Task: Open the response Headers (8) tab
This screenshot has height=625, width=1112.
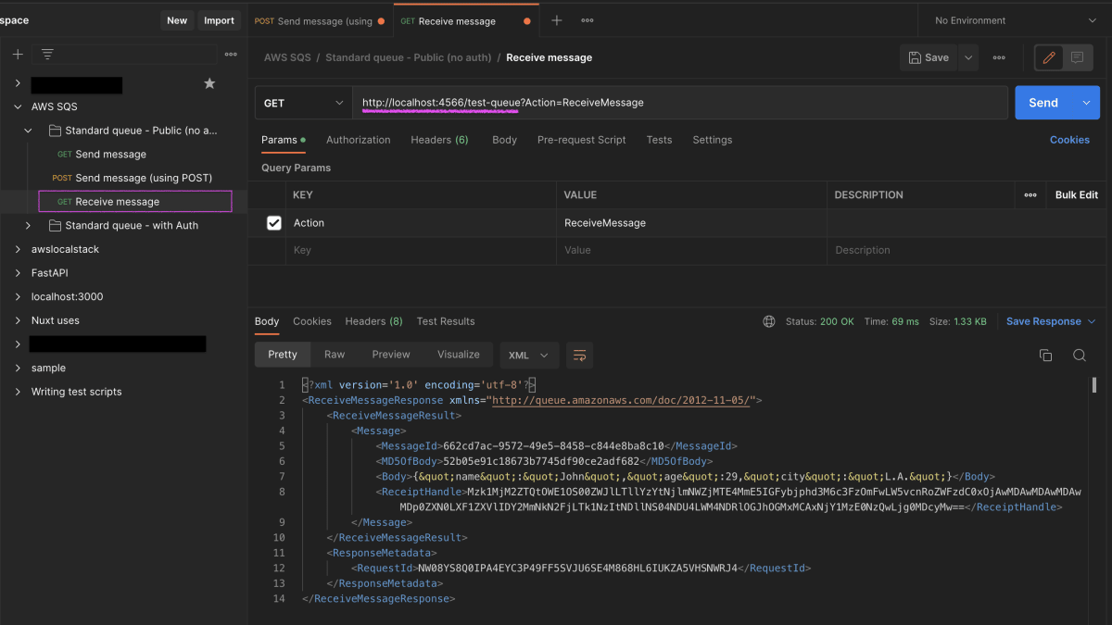Action: pos(373,321)
